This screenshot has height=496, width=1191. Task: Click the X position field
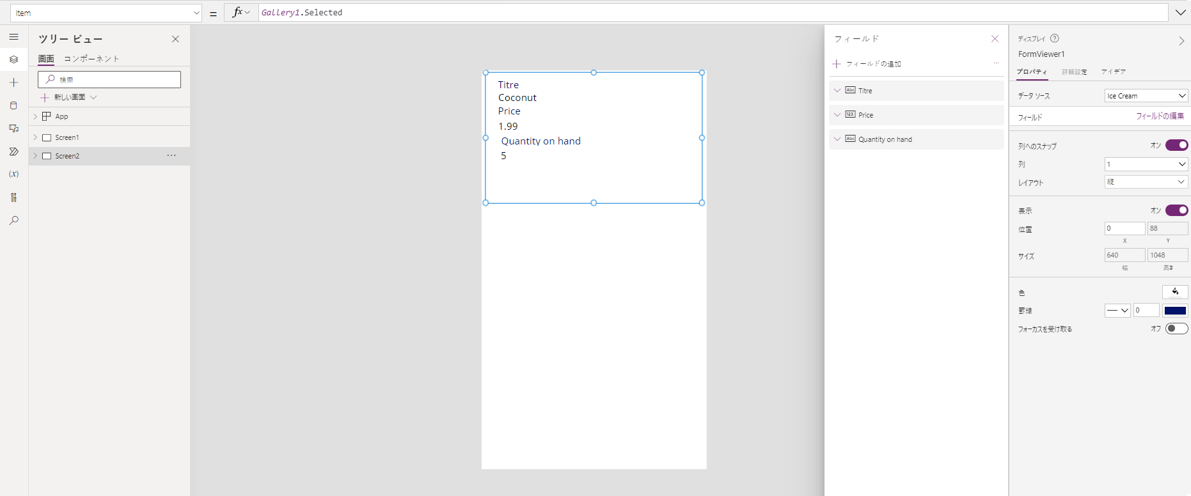pos(1124,228)
